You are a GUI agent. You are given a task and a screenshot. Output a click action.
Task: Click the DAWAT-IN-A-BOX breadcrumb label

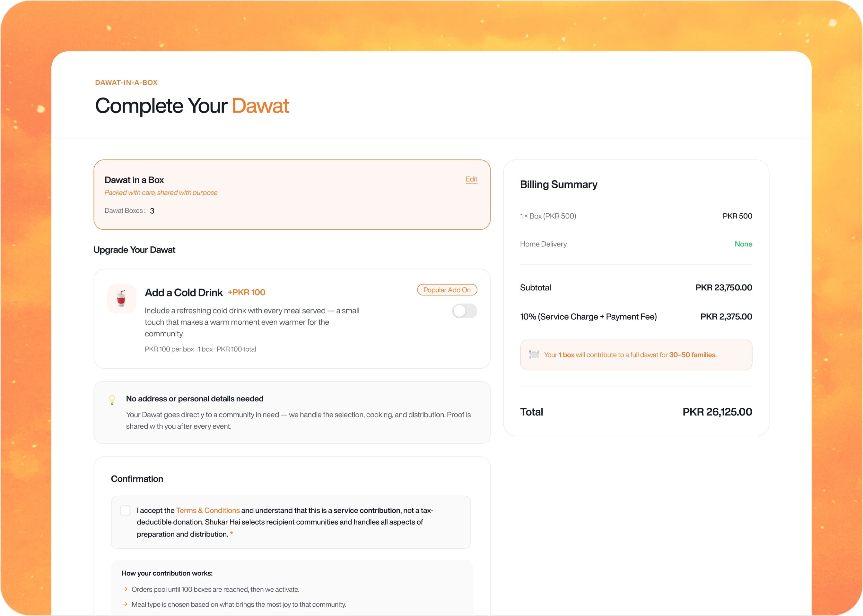point(126,82)
